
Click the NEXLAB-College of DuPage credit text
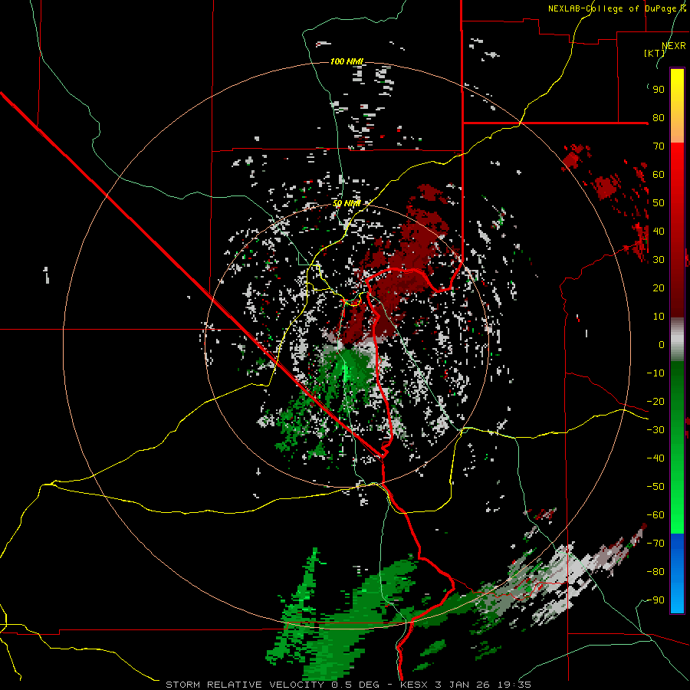click(x=617, y=8)
